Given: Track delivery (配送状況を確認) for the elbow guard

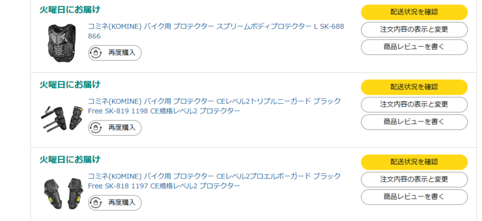Looking at the screenshot, I should click(414, 162).
